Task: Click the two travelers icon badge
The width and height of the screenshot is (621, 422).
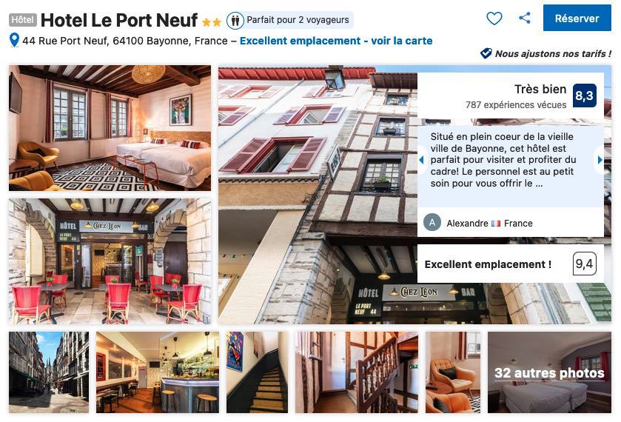Action: point(235,20)
